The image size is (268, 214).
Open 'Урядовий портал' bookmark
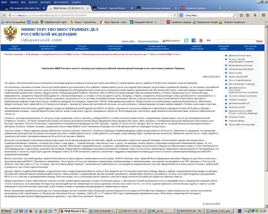pyautogui.click(x=144, y=22)
